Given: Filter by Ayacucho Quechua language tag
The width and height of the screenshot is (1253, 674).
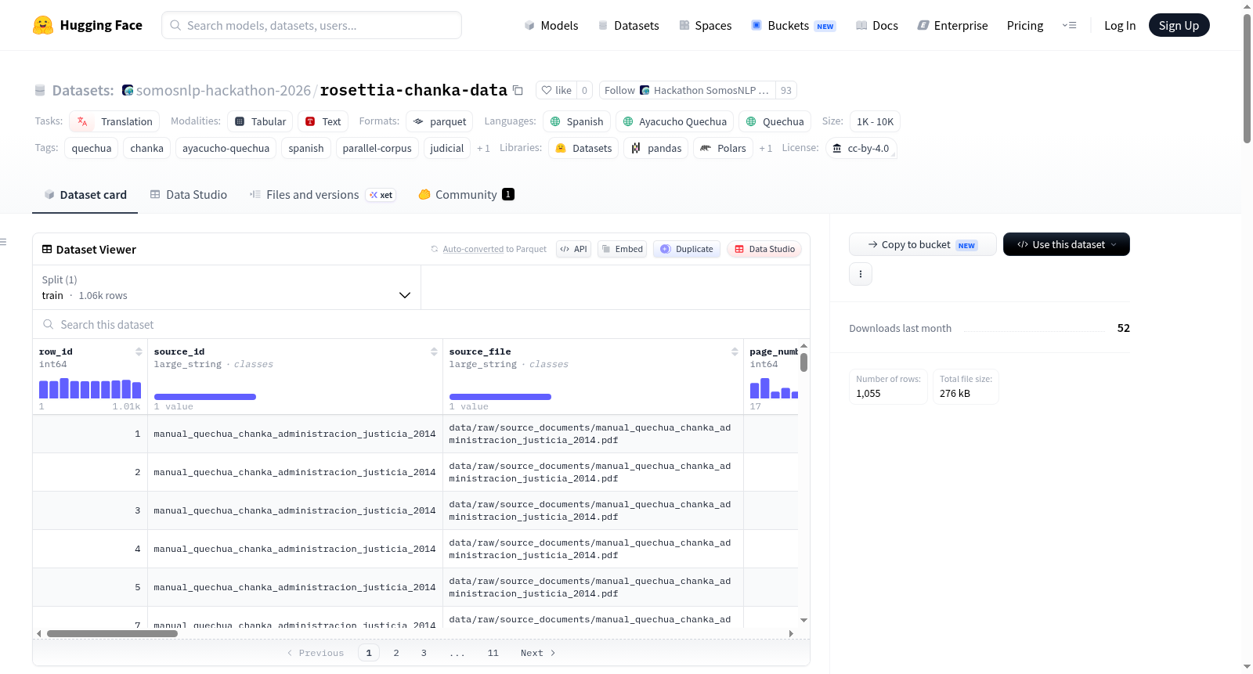Looking at the screenshot, I should point(674,121).
